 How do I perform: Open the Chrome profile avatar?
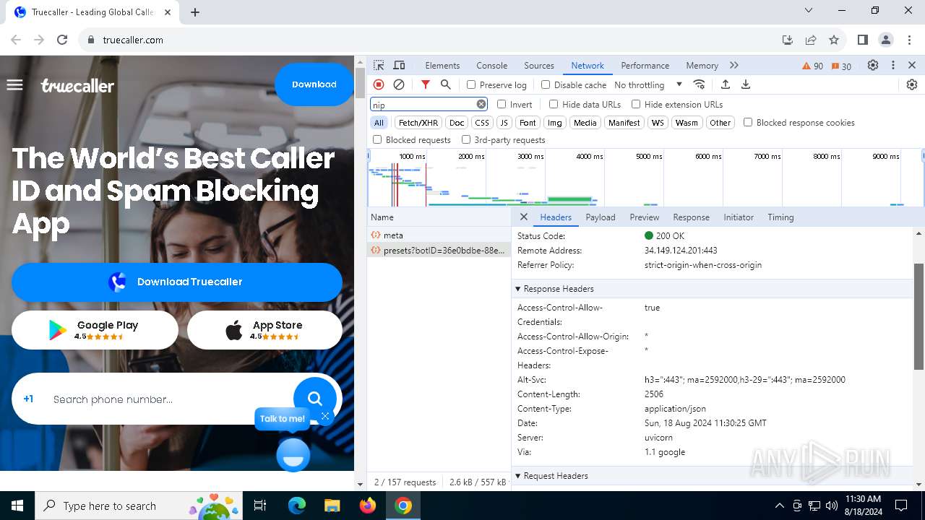coord(886,40)
